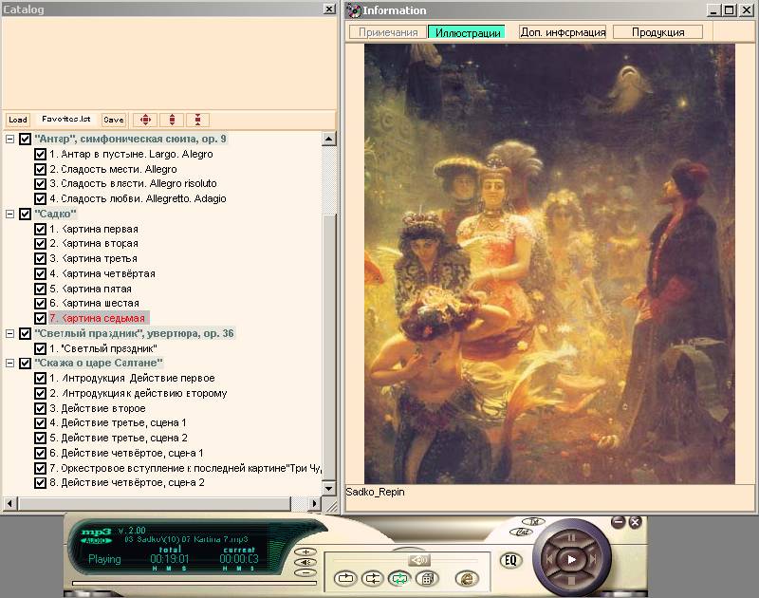This screenshot has width=759, height=598.
Task: Click the playback progress bar on player
Action: 194,583
